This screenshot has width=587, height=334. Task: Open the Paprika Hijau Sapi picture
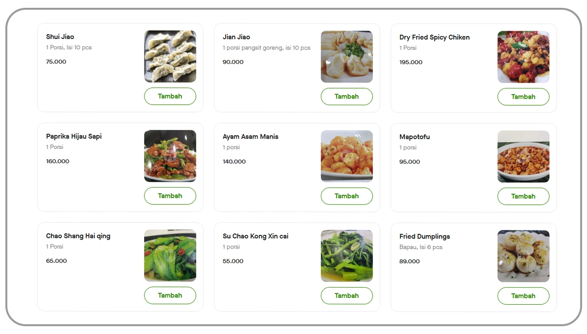[x=170, y=156]
